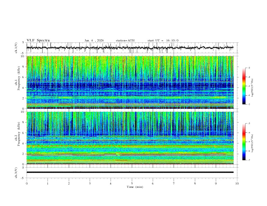Click tick "7" on the time axis
This screenshot has width=267, height=206.
coord(174,183)
